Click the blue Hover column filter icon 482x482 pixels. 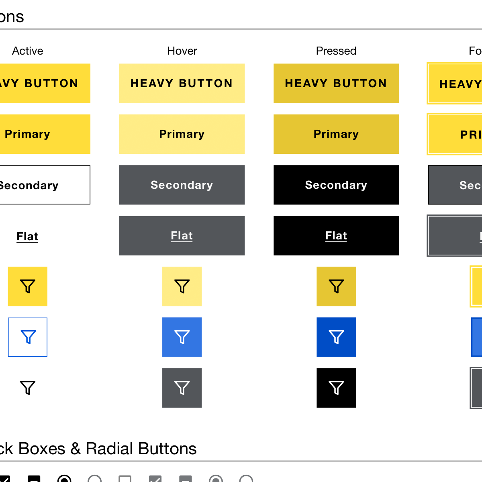tap(182, 337)
